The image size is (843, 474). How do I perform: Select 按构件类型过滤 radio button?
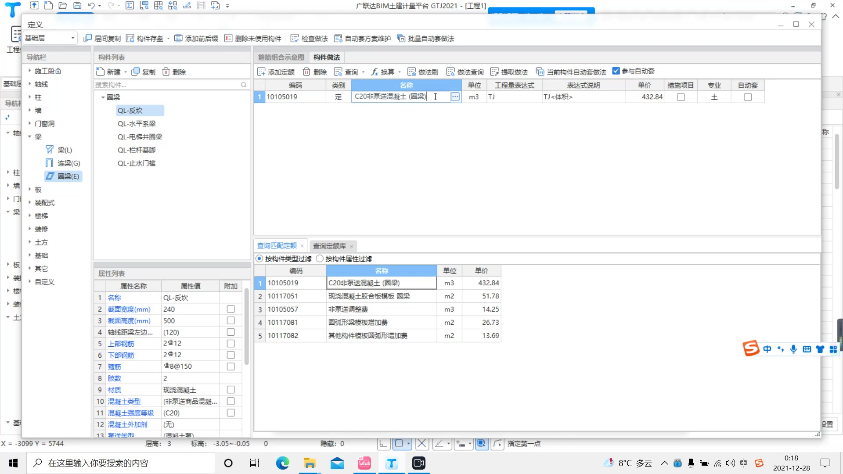259,259
